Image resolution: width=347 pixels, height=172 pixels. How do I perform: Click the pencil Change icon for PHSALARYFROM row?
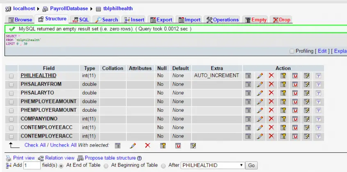[x=259, y=84]
